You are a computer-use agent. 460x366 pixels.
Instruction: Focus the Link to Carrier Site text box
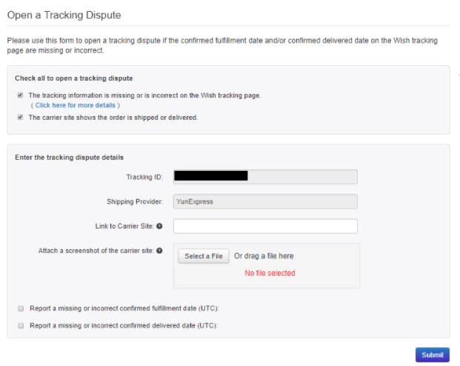(x=265, y=226)
